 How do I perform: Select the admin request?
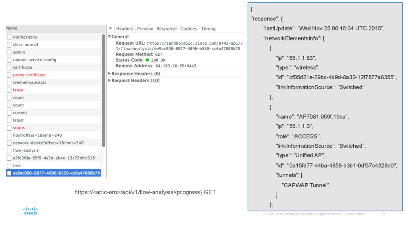point(54,52)
